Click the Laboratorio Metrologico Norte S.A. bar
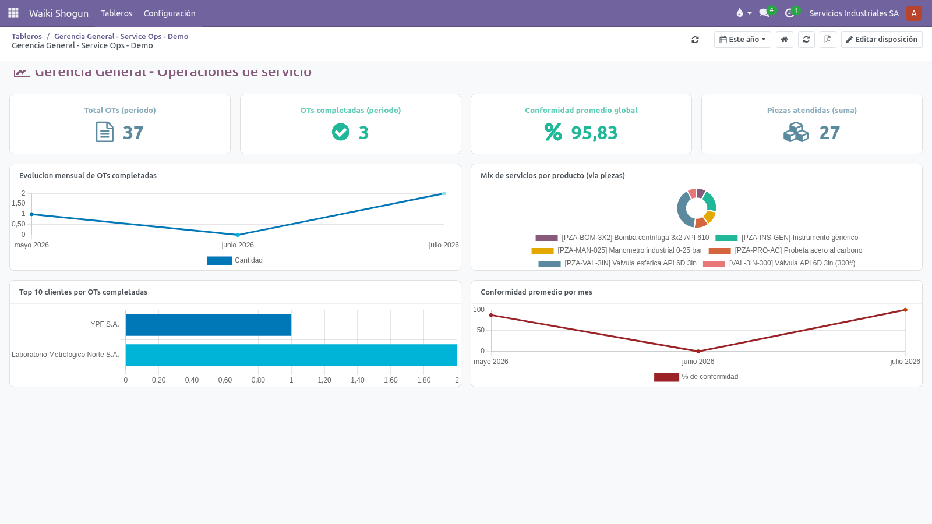 click(291, 355)
